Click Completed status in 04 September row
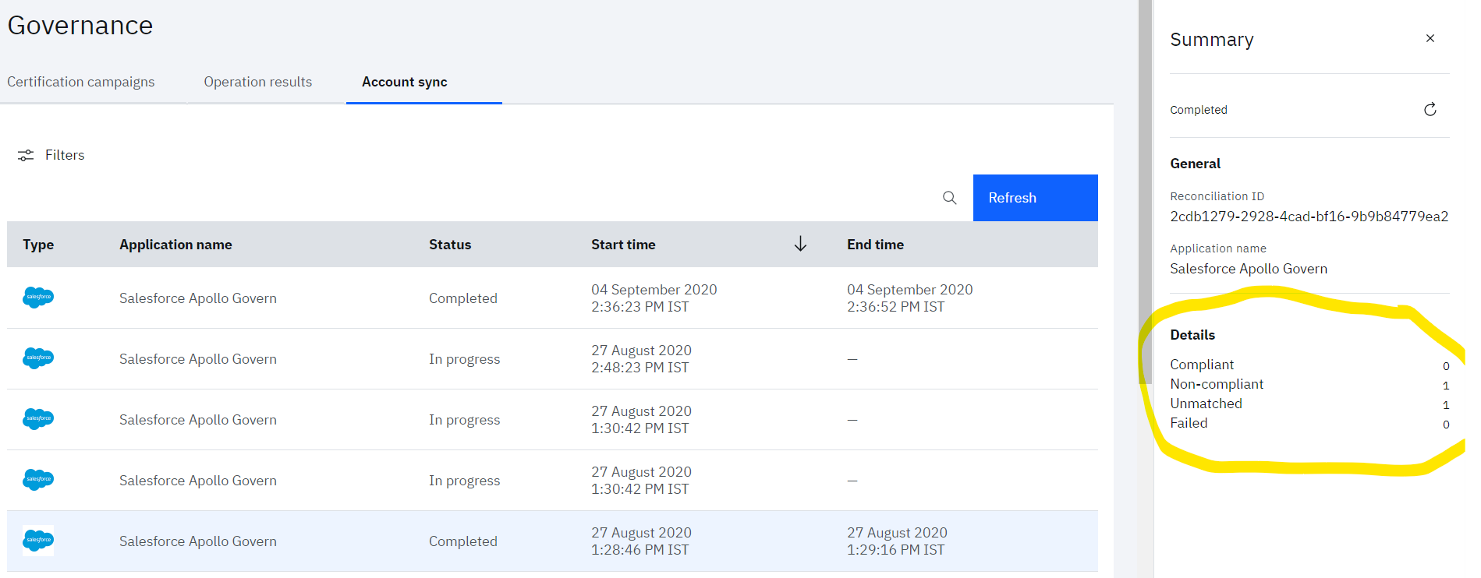Viewport: 1481px width, 578px height. tap(463, 298)
